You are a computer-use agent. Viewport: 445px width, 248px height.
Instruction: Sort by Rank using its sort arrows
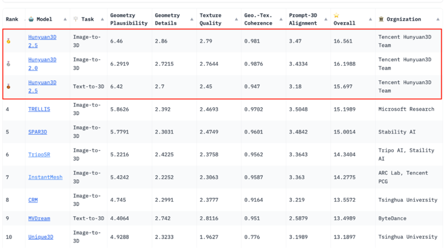(23, 20)
